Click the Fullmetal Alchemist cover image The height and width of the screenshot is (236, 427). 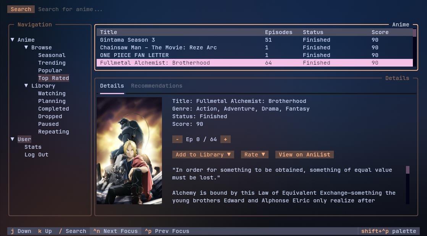(x=129, y=151)
